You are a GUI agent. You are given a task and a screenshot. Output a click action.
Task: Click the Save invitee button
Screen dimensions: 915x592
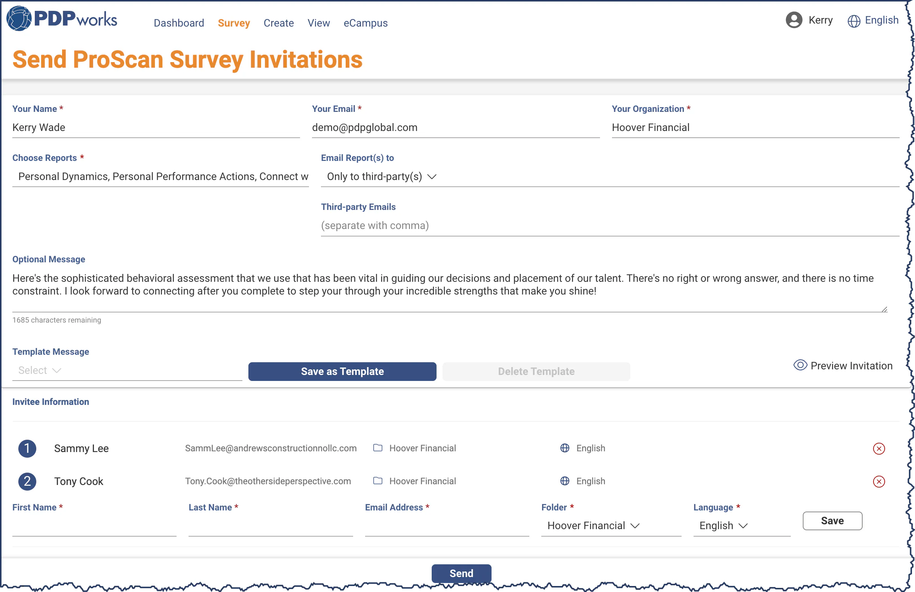tap(832, 521)
